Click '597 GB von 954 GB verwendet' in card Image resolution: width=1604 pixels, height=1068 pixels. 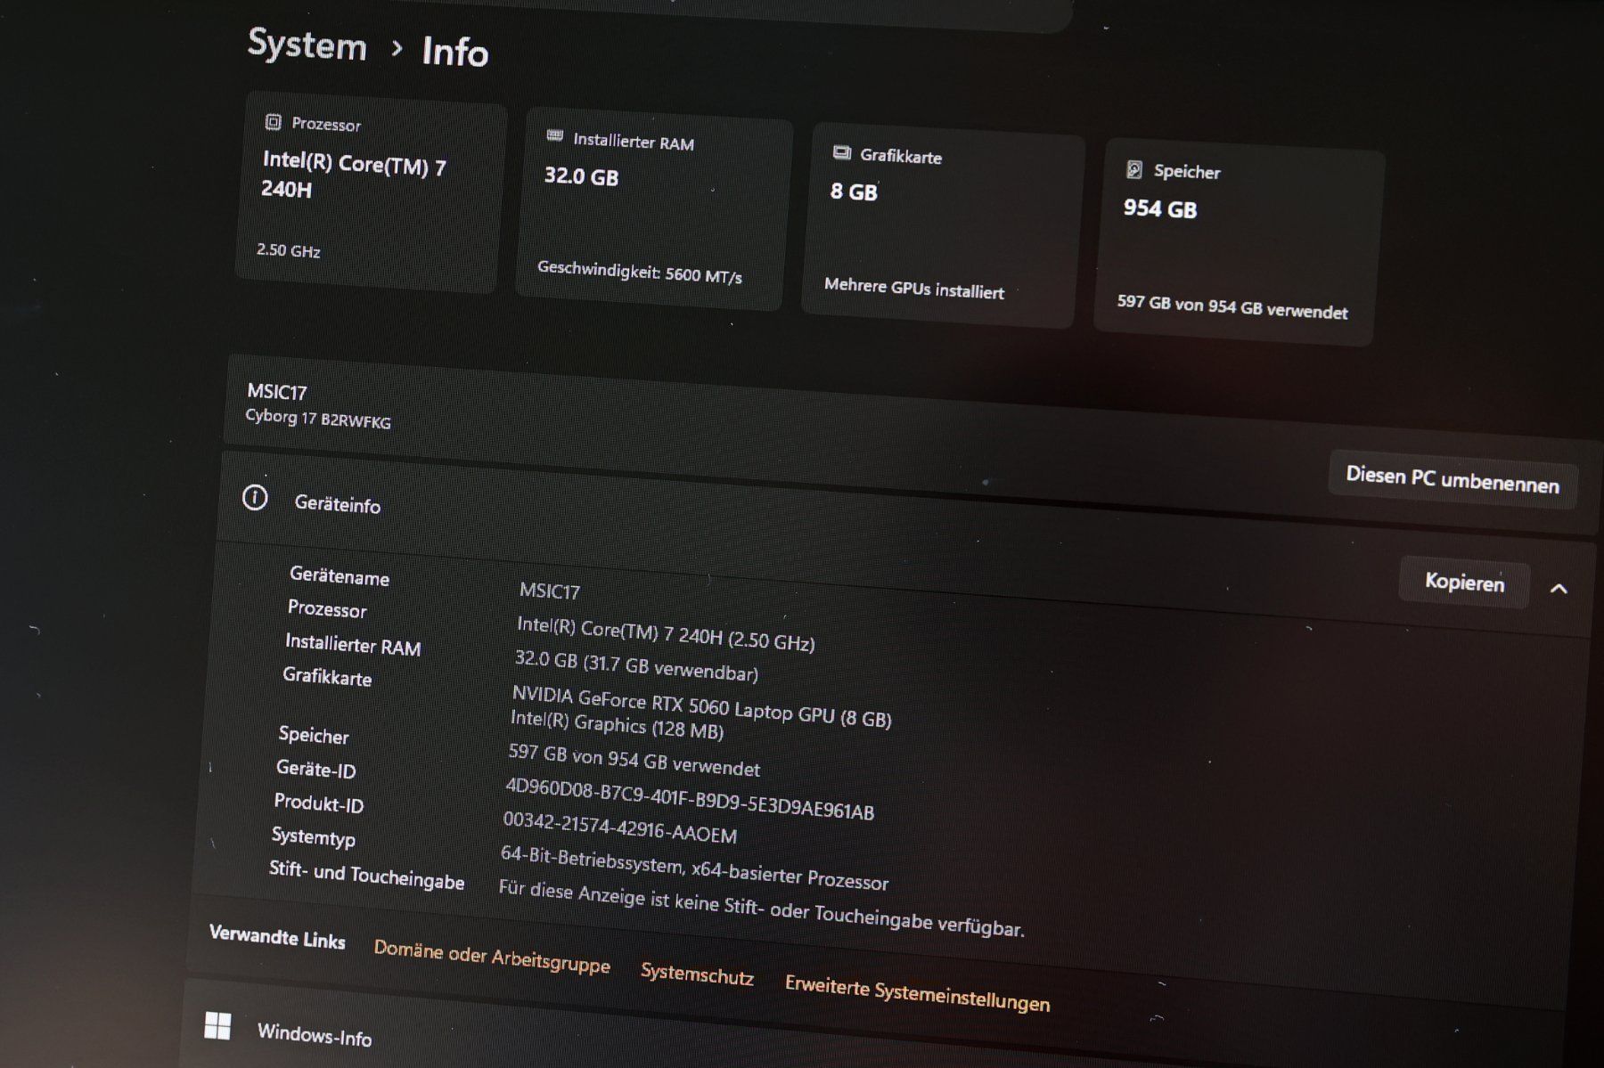tap(1232, 306)
